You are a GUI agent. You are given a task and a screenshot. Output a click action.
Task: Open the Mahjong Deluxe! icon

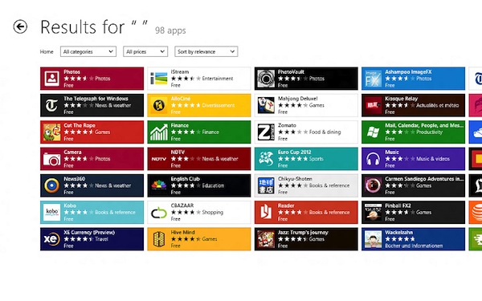(266, 105)
